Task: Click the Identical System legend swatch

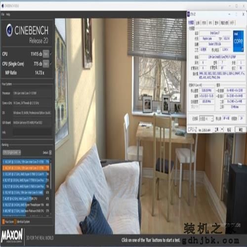Action: pyautogui.click(x=15, y=222)
